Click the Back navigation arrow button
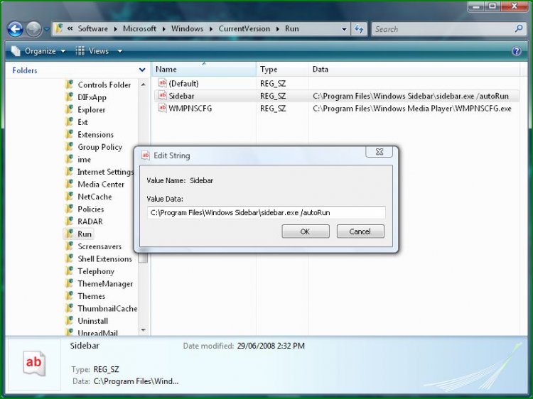The height and width of the screenshot is (399, 533). tap(15, 29)
